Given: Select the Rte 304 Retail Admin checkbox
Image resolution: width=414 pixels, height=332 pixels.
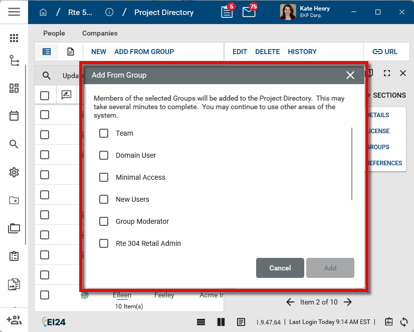Looking at the screenshot, I should click(104, 243).
